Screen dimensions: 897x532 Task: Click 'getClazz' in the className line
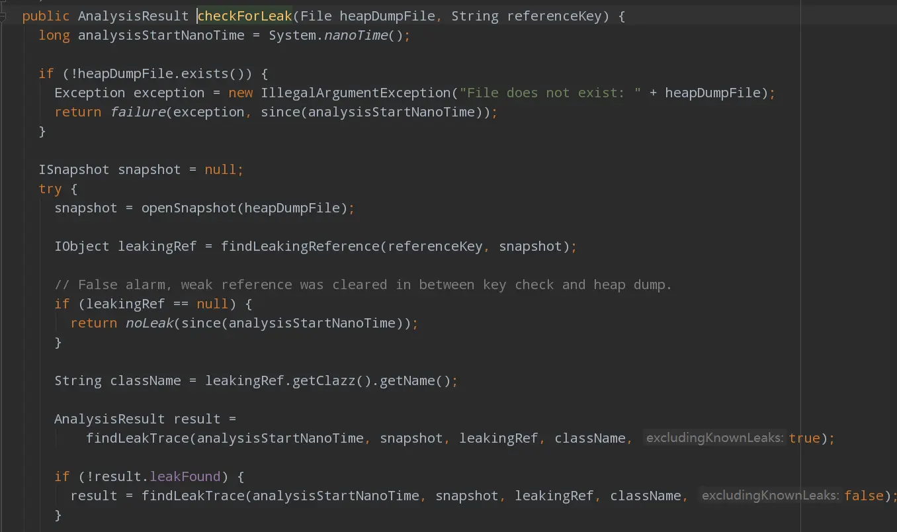point(324,380)
